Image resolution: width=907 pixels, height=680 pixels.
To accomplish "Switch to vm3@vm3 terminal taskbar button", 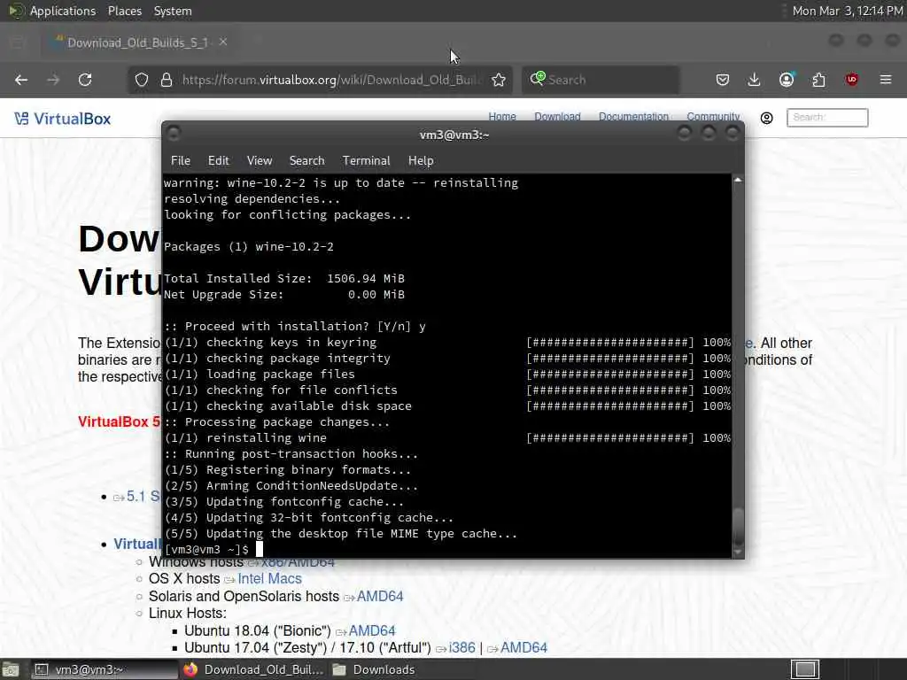I will click(105, 669).
